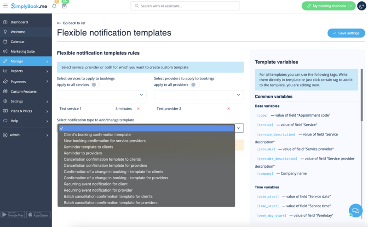Viewport: 368px width, 227px height.
Task: Open the App Store badge
Action: [38, 215]
